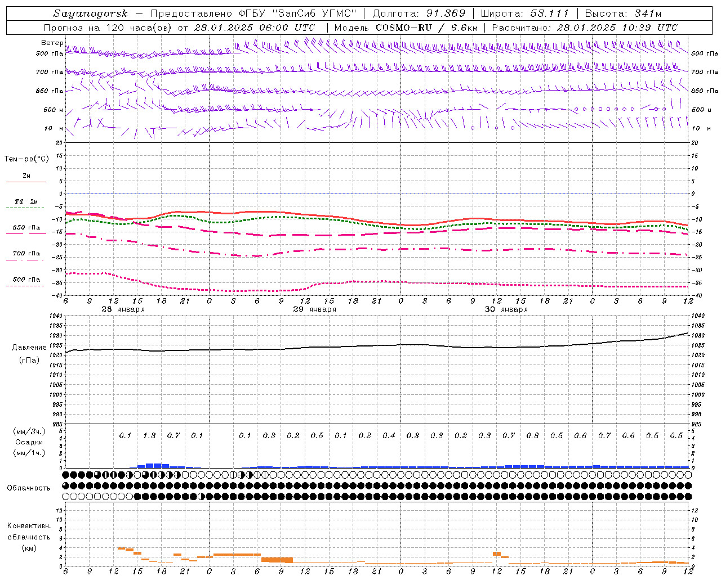Screen dimensions: 721x576
Task: Click the Ветер wind section label
Action: click(x=52, y=43)
